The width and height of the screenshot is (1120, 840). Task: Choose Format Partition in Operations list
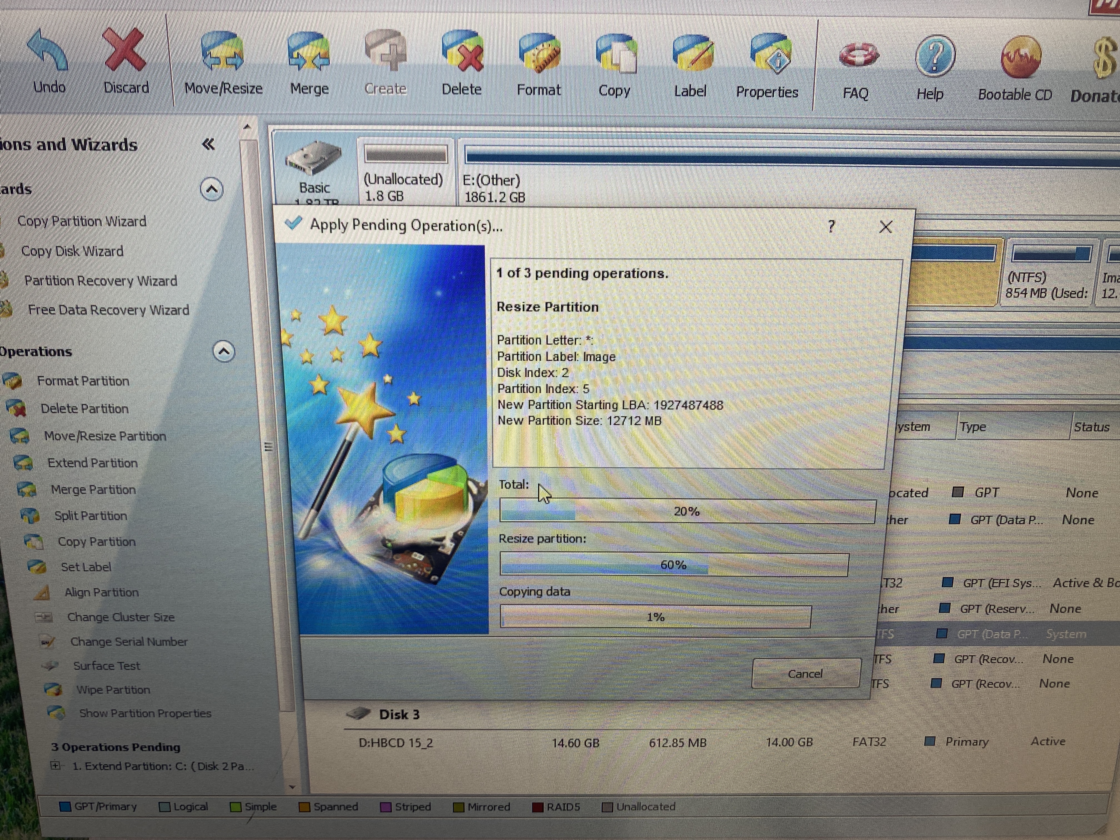pos(83,381)
